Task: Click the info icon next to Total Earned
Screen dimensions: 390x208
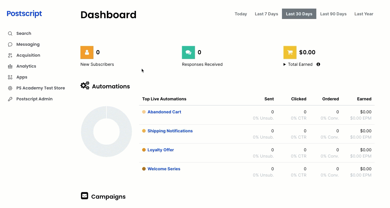Action: (318, 64)
